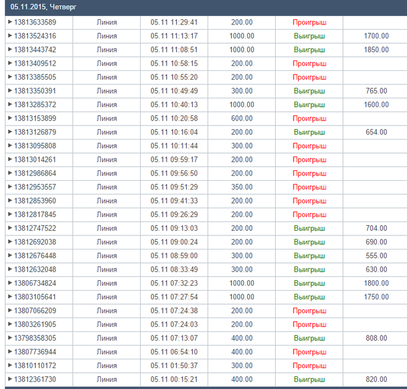Viewport: 407px width, 389px height.
Task: Click payout amount 765.00
Action: 376,91
